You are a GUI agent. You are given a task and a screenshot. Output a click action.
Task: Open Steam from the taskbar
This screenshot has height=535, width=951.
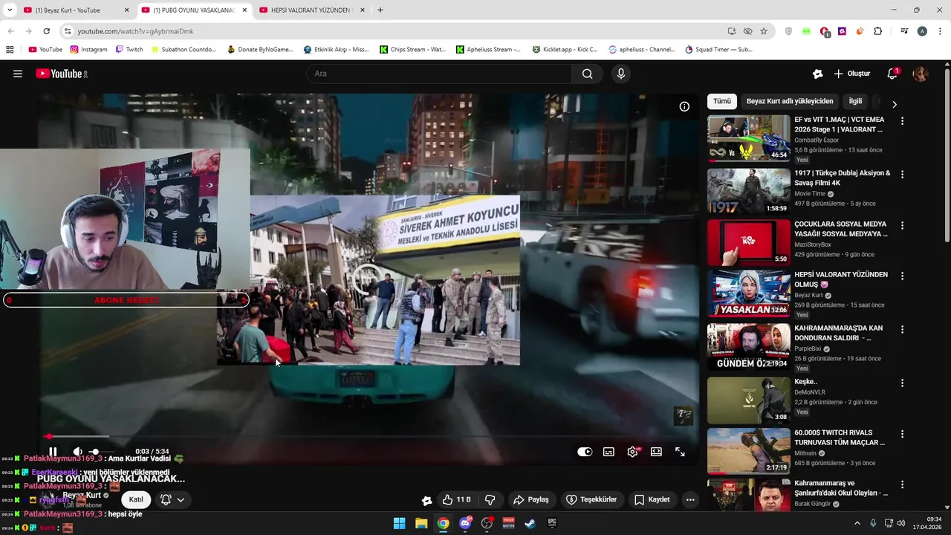coord(530,523)
